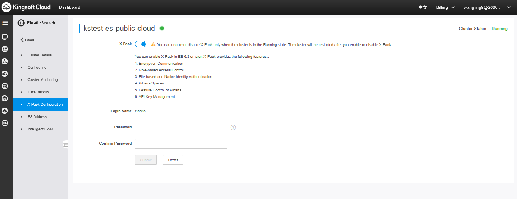Screen dimensions: 517x199
Task: Click the ElasticSearch sidebar heading
Action: (41, 23)
